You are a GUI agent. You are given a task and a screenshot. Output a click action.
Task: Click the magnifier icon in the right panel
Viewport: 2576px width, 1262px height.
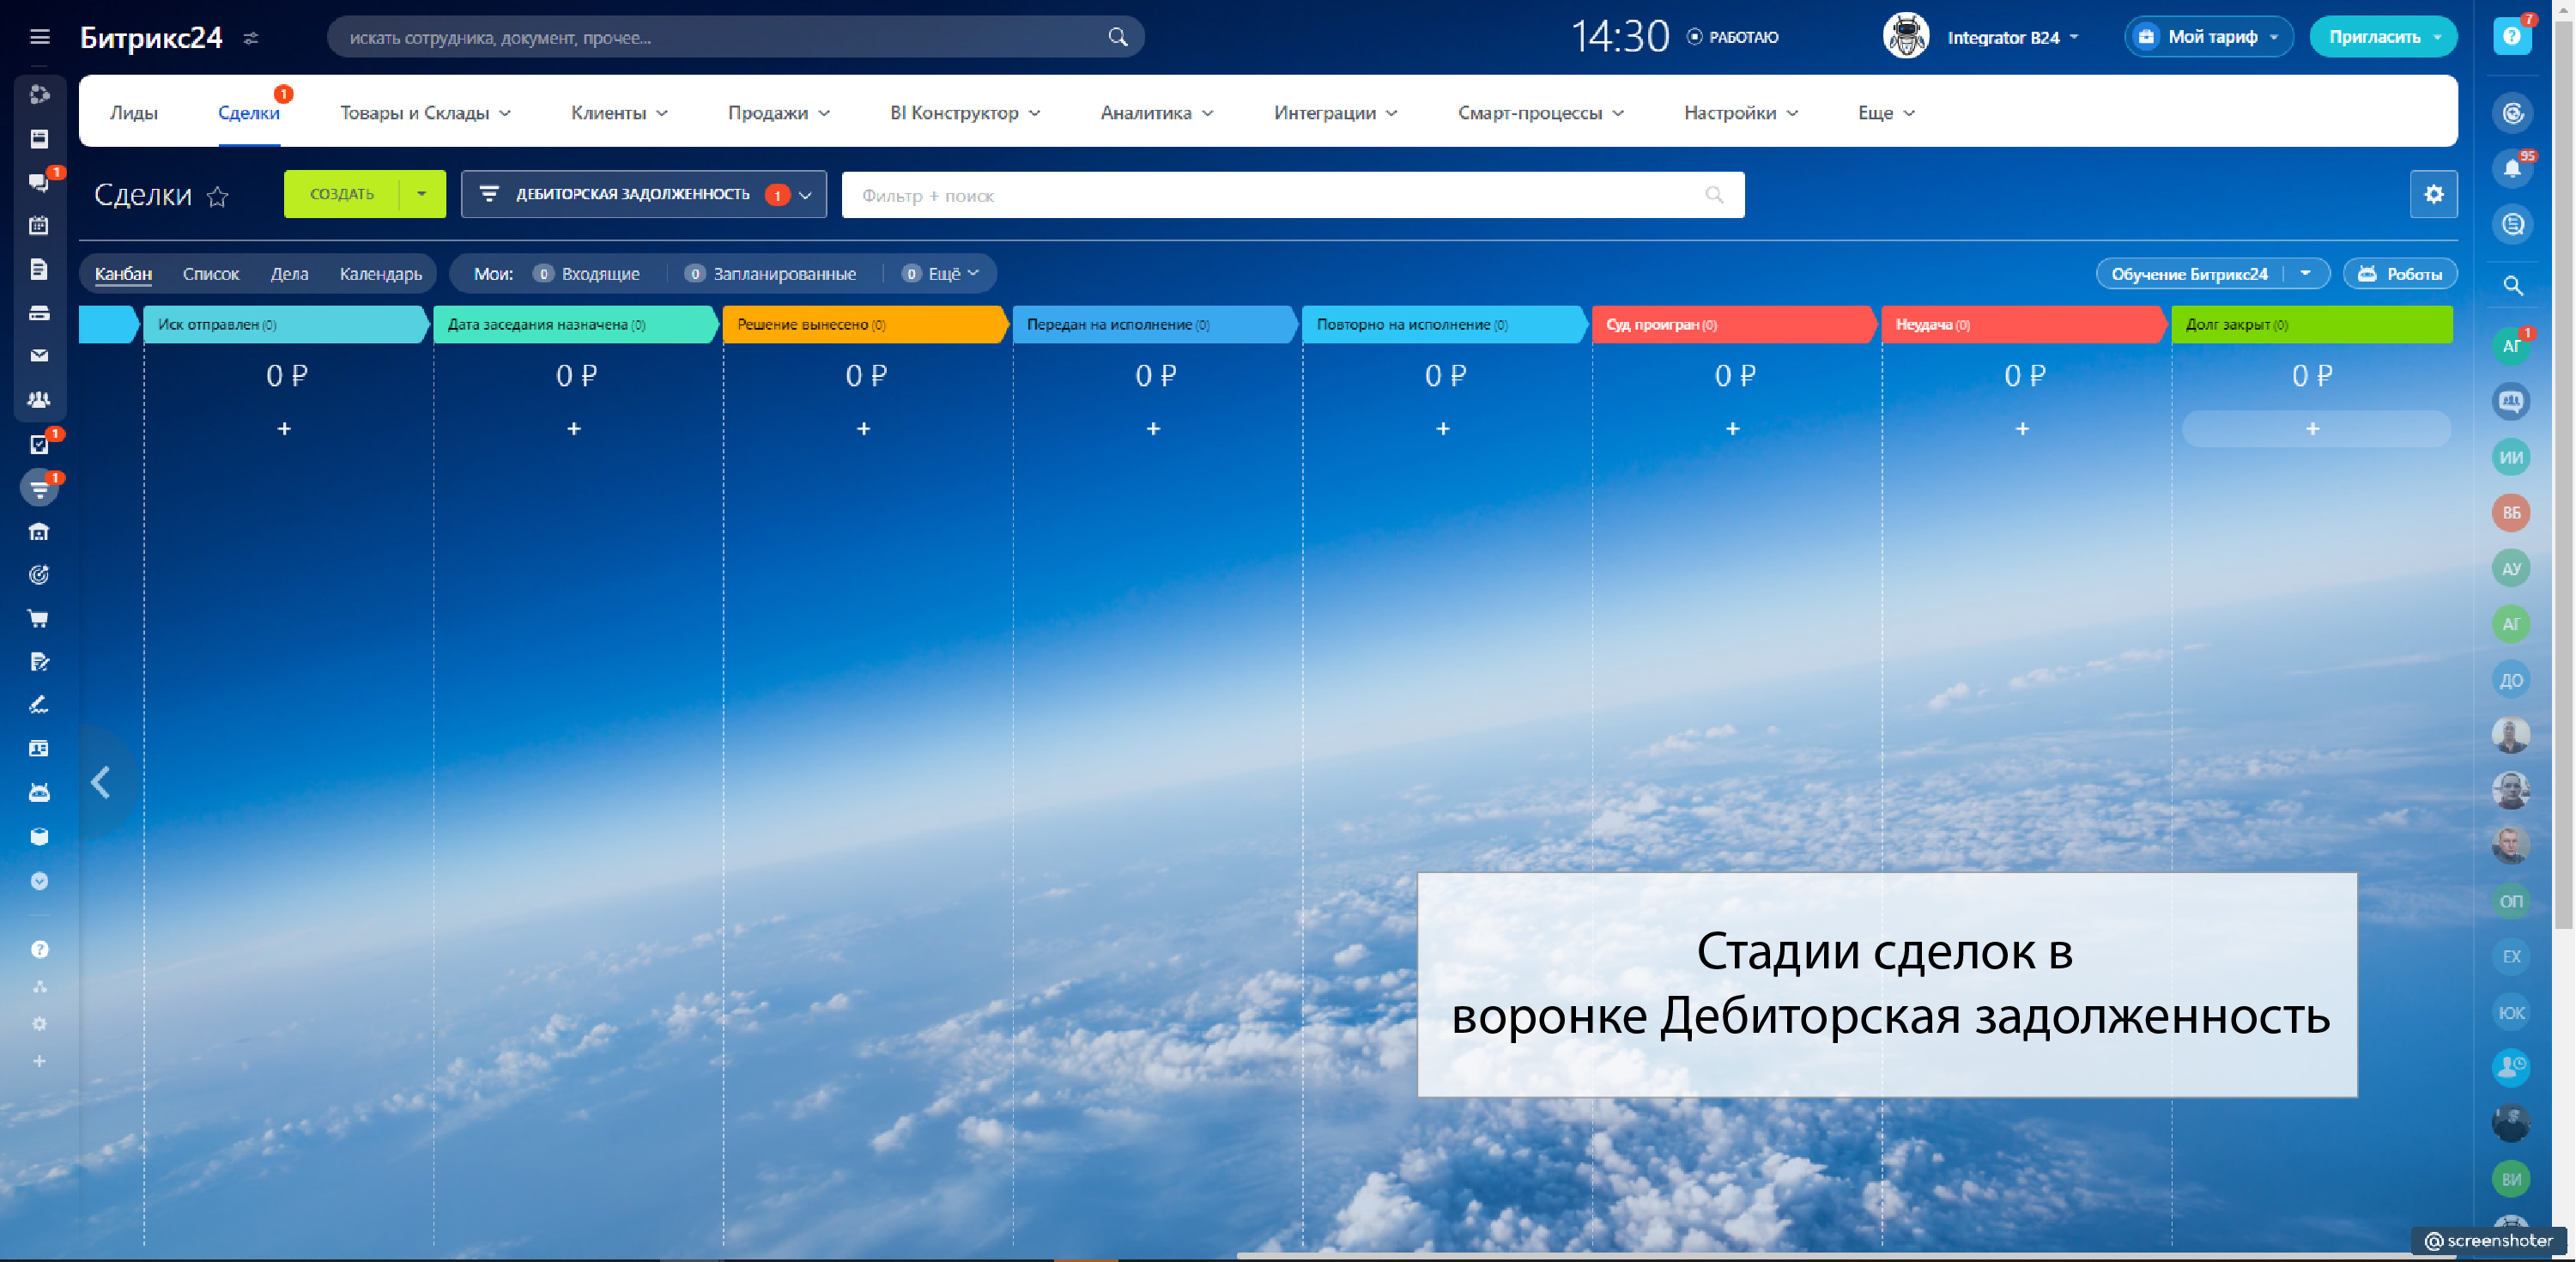pos(2512,286)
